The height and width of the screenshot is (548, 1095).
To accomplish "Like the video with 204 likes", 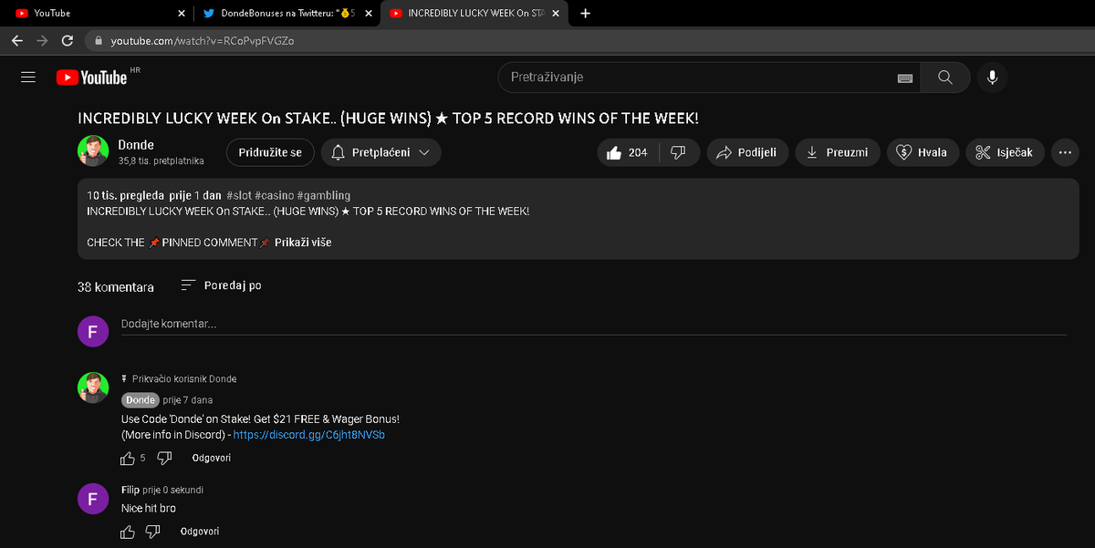I will click(x=627, y=152).
